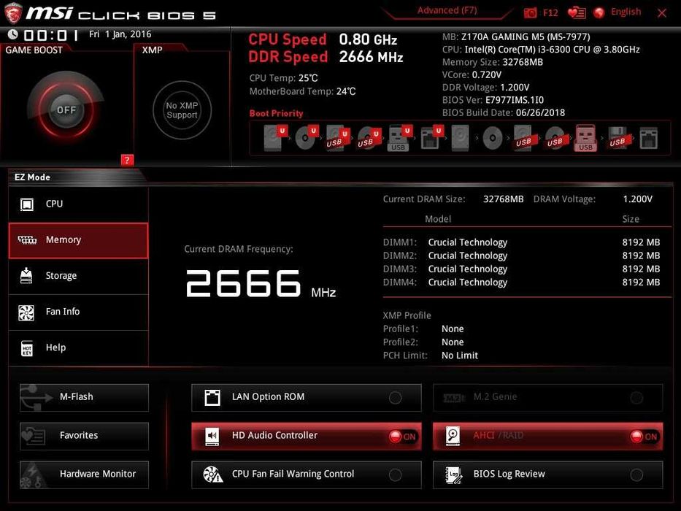Turn off HD Audio Controller
Screen dimensions: 681x511
(306, 436)
